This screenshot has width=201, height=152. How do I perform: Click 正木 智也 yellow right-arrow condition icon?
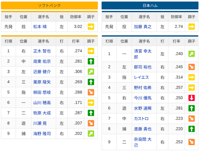[91, 51]
